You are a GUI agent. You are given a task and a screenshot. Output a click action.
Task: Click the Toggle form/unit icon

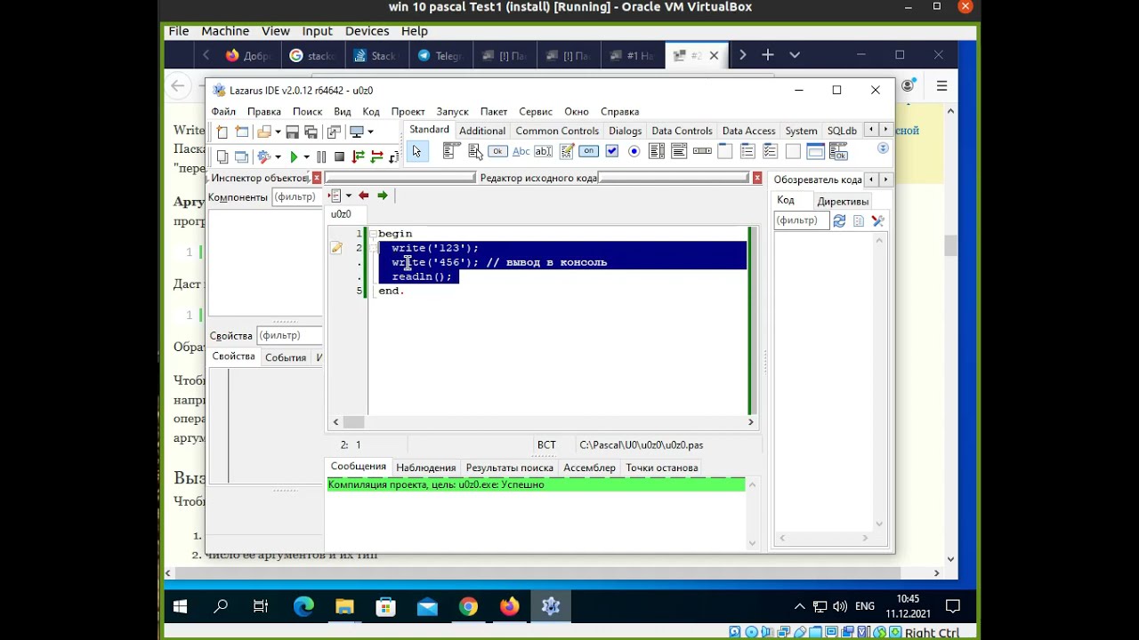point(334,132)
